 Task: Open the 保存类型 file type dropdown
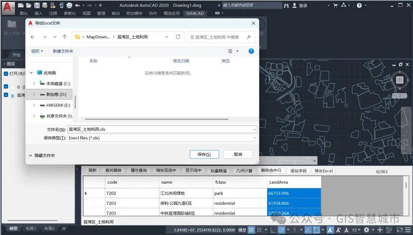coord(255,138)
